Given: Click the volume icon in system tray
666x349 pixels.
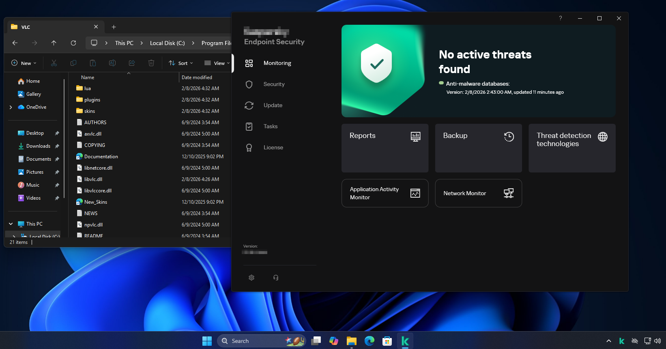Looking at the screenshot, I should point(657,341).
